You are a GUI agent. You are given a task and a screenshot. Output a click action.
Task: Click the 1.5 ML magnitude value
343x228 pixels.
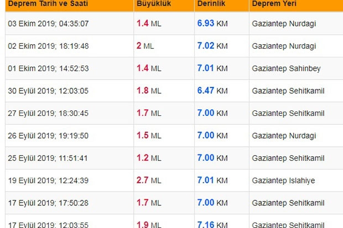pos(149,136)
